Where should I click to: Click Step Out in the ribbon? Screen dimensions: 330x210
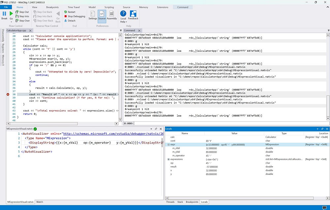(x=22, y=12)
